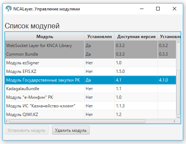Image resolution: width=186 pixels, height=144 pixels.
Task: Click available version '0.3.2' cell
Action: coord(120,46)
